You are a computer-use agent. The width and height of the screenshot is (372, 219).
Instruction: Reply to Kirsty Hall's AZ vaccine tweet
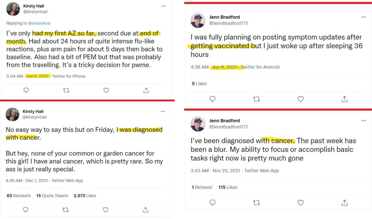click(26, 90)
